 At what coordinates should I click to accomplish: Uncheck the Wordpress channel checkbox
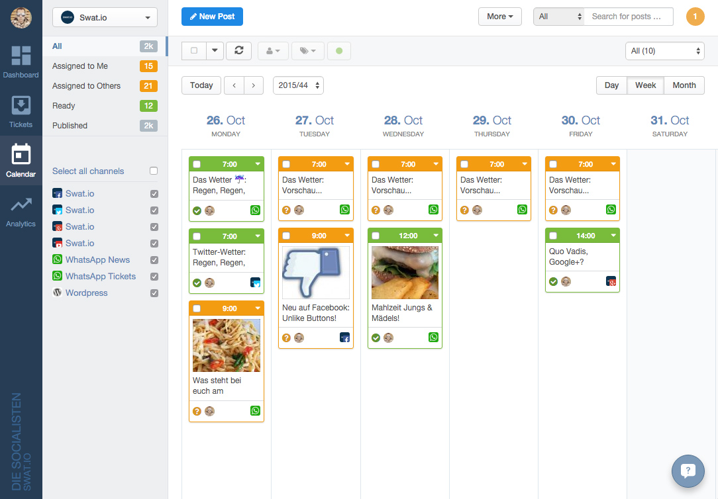tap(154, 293)
